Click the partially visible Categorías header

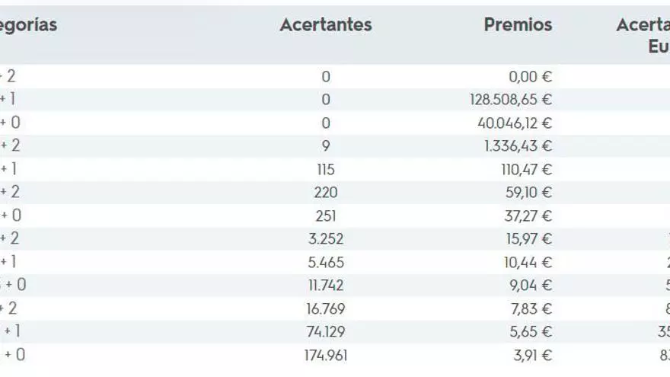click(28, 24)
